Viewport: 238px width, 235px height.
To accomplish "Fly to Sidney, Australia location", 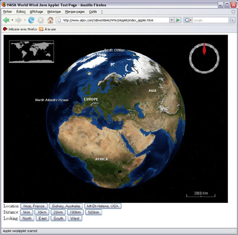I will tap(66, 206).
